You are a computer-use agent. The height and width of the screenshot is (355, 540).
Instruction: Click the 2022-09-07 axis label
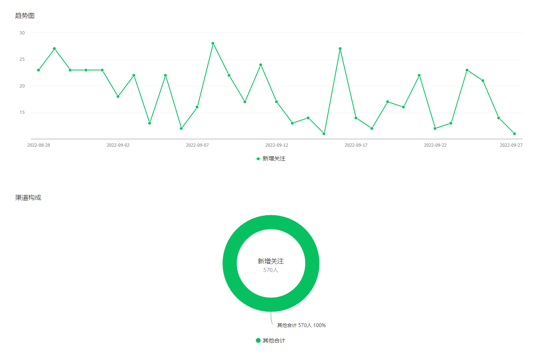coord(197,145)
